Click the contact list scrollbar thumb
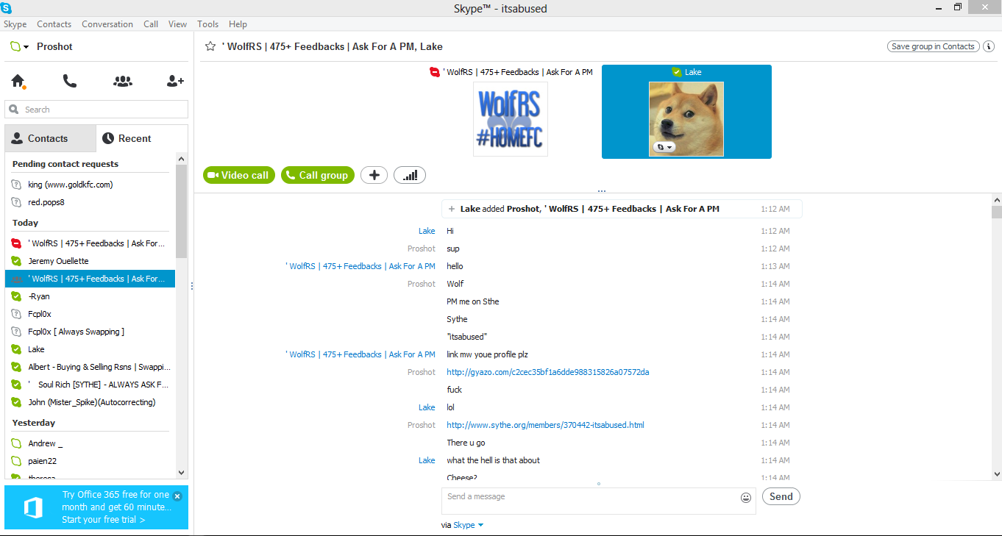Image resolution: width=1002 pixels, height=536 pixels. [x=182, y=211]
